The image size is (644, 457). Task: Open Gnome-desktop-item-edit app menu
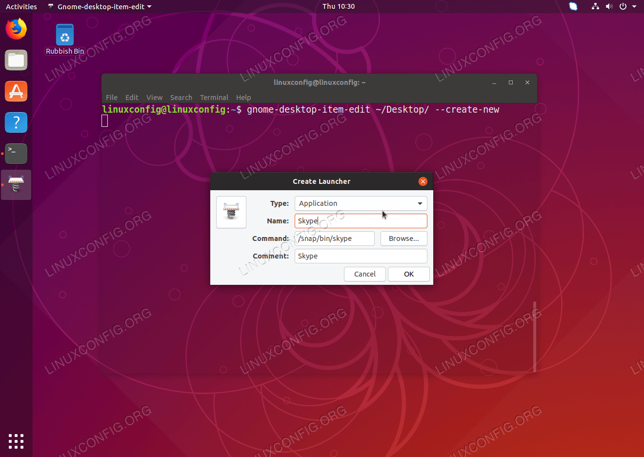pyautogui.click(x=100, y=7)
